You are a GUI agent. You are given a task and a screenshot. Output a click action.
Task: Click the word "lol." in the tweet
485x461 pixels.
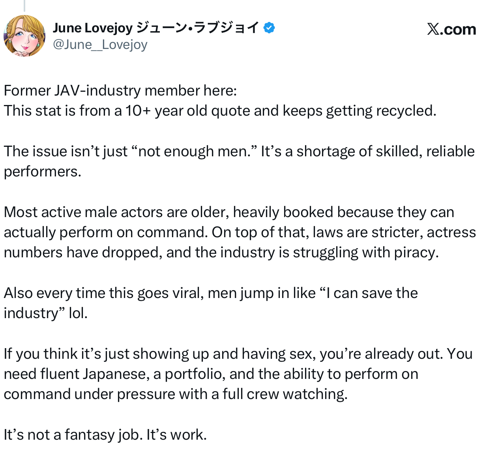[x=78, y=313]
